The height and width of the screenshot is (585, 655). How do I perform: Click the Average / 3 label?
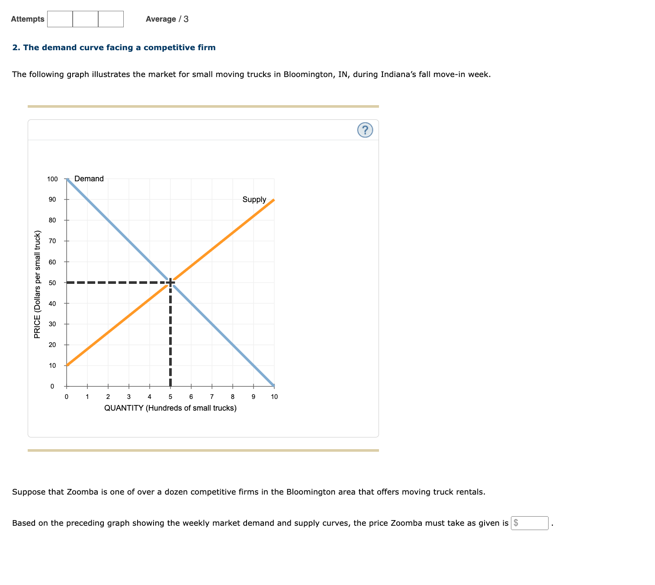point(167,19)
